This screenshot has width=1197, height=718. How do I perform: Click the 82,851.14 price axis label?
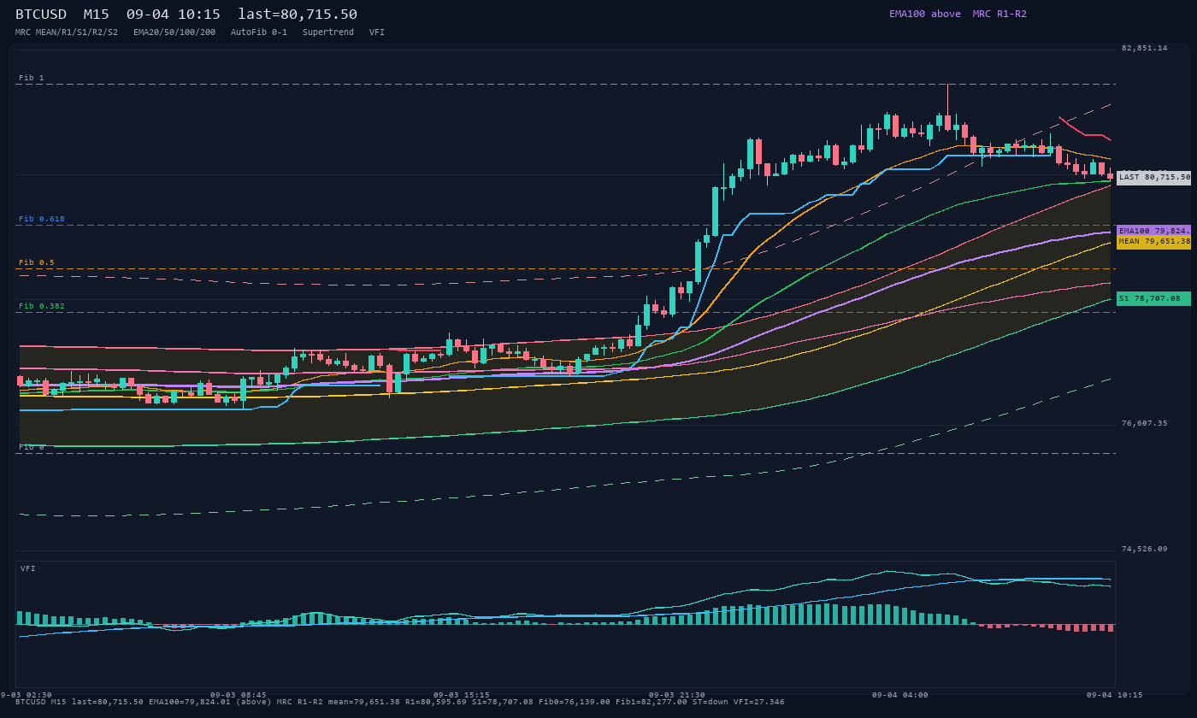1144,48
